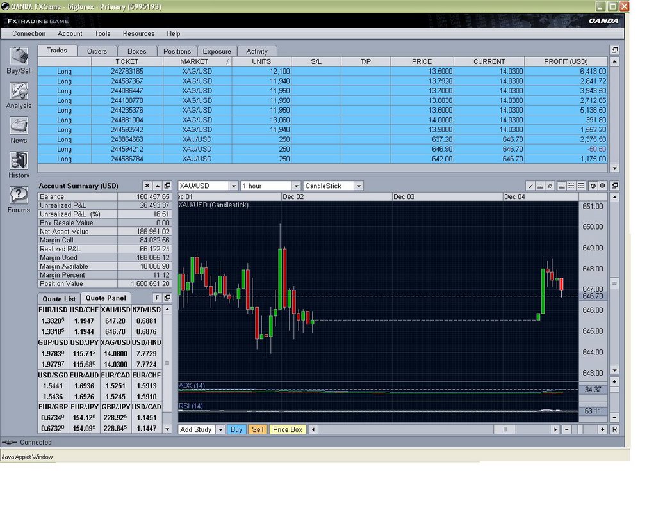Click the first grid line style icon
The width and height of the screenshot is (656, 524).
[x=561, y=186]
